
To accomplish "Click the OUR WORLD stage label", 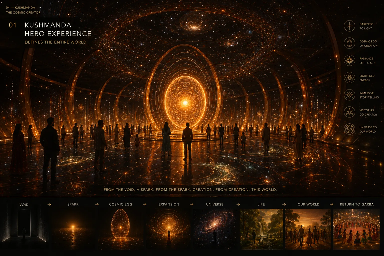I will pyautogui.click(x=308, y=204).
